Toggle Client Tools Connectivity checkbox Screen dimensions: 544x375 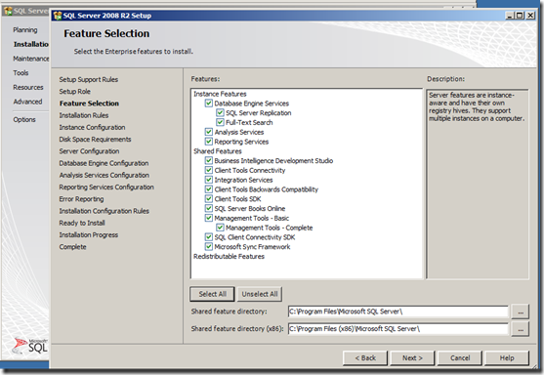(x=208, y=170)
